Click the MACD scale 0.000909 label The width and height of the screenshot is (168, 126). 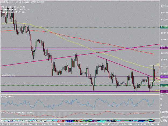click(164, 112)
